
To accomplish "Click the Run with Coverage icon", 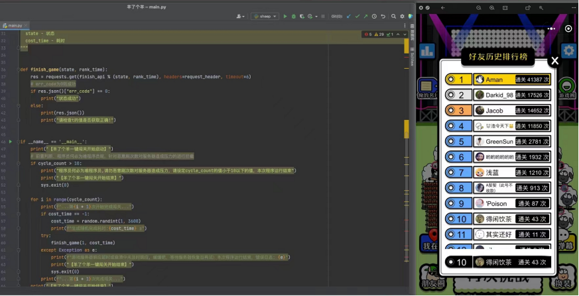I will coord(302,16).
